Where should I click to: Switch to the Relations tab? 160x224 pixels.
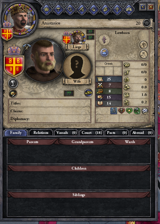[x=41, y=133]
